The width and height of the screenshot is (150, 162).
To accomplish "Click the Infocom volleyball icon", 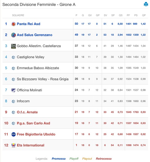I will (x=14, y=101).
